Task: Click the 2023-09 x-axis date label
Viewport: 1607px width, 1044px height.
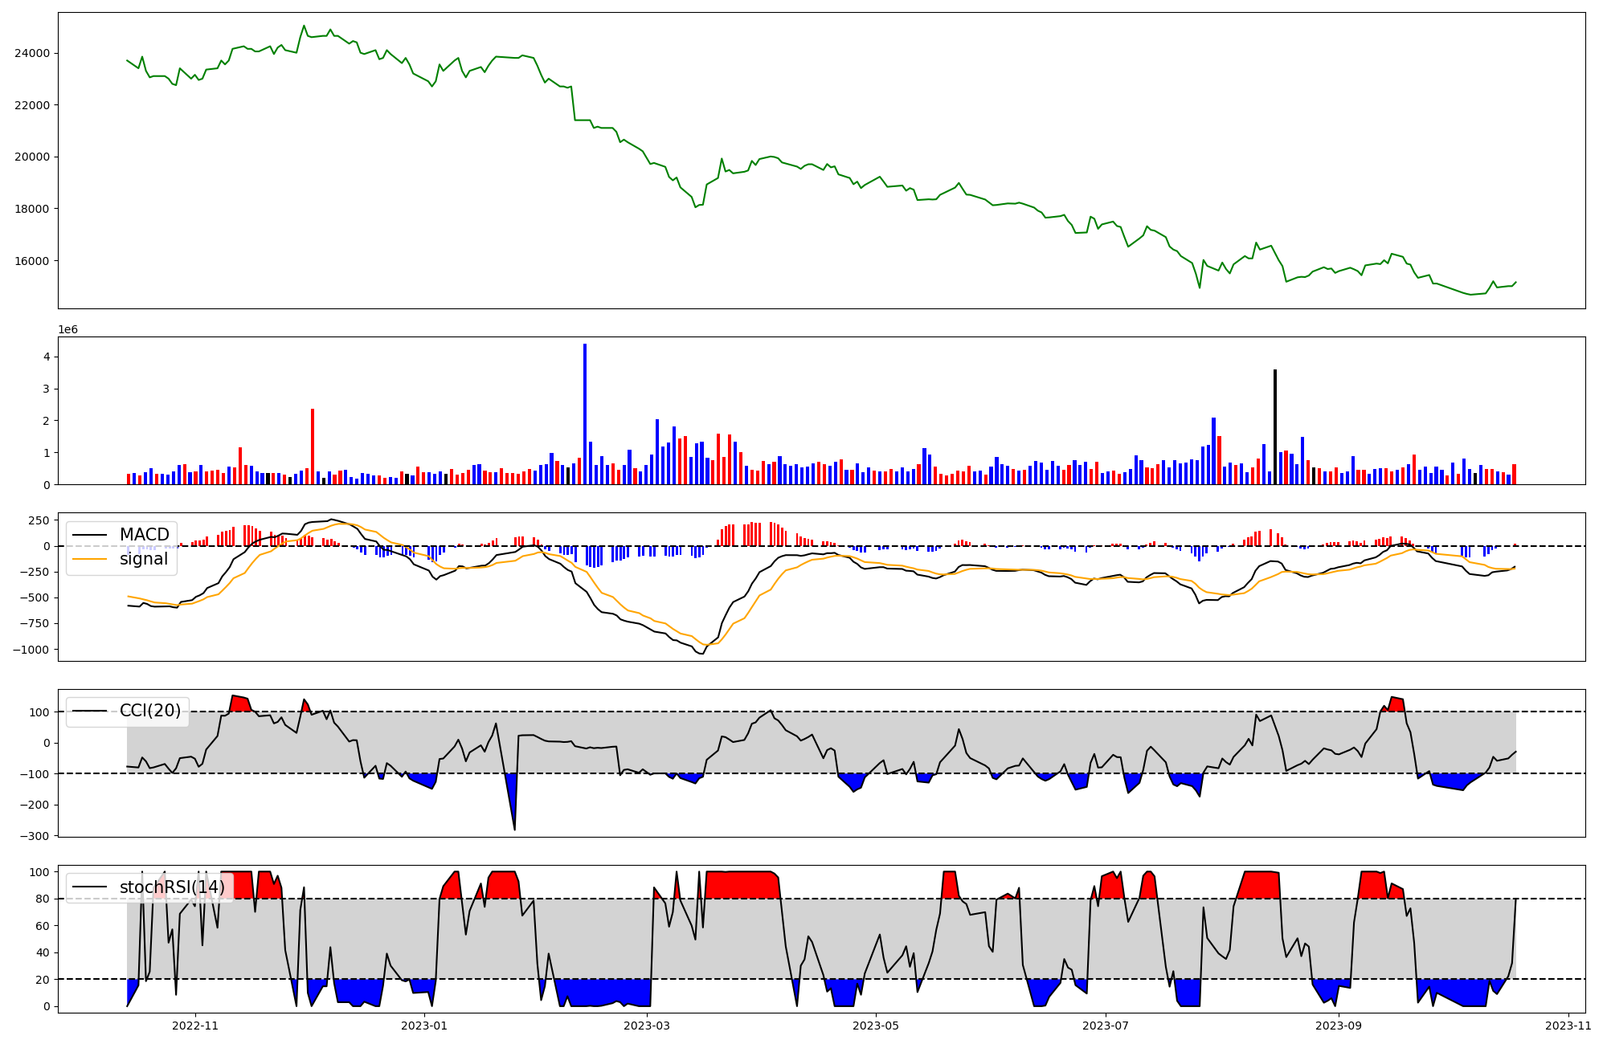Action: pos(1339,1026)
